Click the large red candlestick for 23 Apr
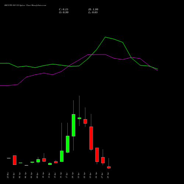 [x=91, y=138]
